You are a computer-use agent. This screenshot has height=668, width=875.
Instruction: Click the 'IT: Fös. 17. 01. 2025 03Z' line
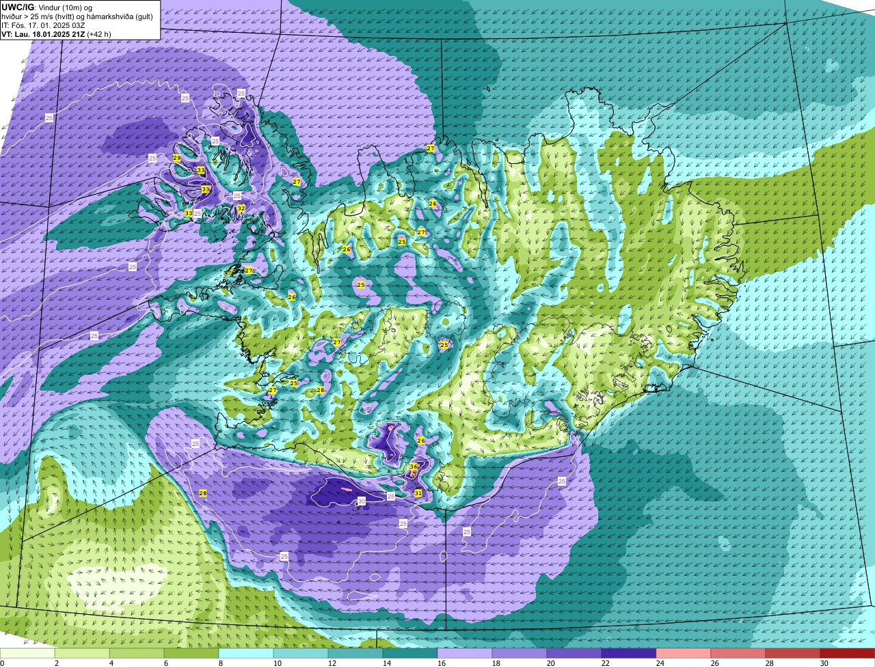click(42, 25)
